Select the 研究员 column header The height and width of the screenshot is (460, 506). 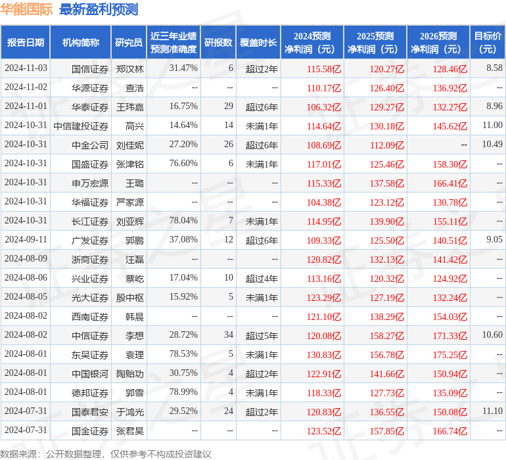[x=129, y=43]
